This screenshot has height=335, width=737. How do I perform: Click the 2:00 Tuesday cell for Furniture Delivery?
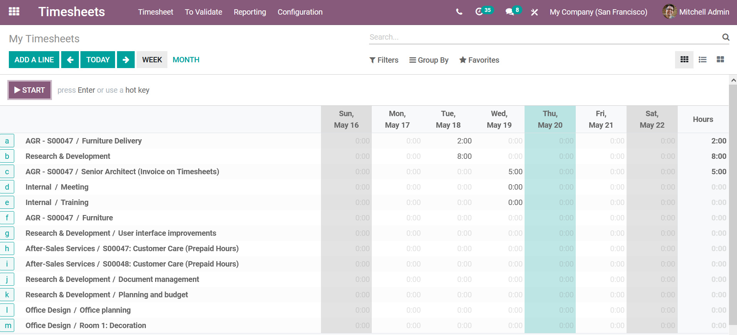click(x=448, y=141)
